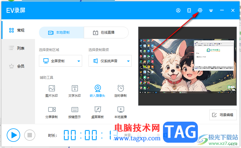Open the settings gear icon
Screen dimensions: 241x148
pos(200,10)
